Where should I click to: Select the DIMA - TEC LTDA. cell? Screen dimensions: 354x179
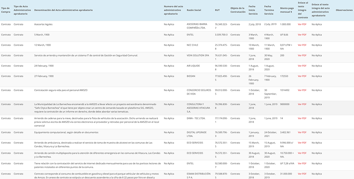[196, 119]
